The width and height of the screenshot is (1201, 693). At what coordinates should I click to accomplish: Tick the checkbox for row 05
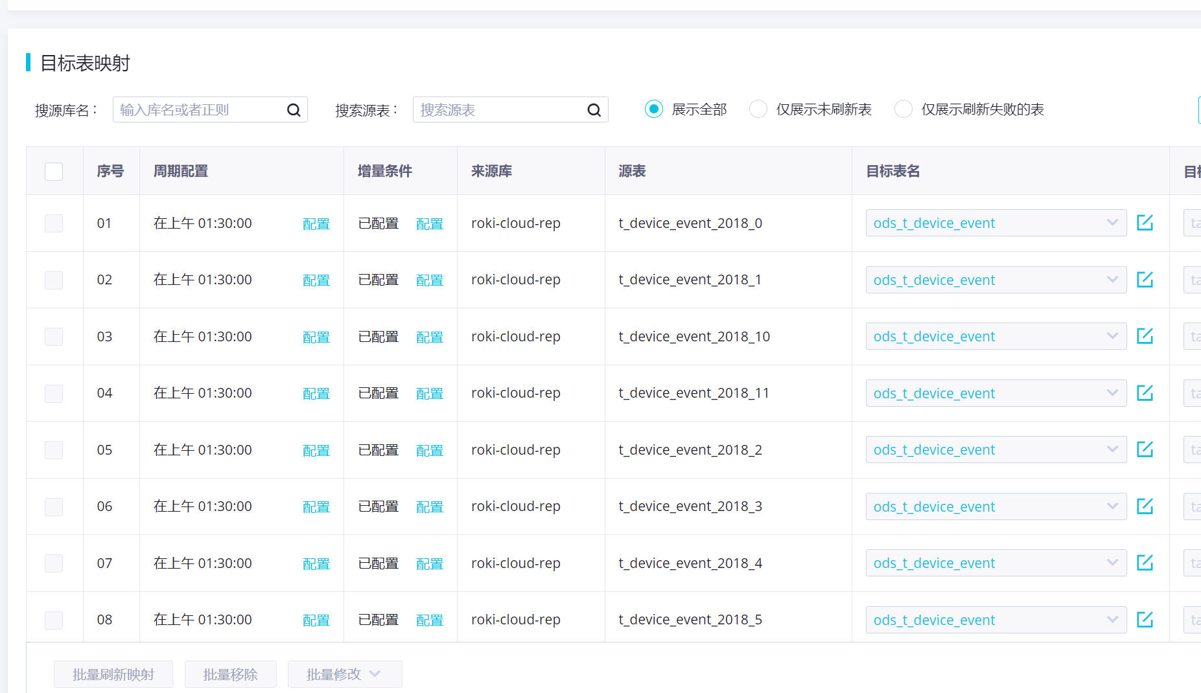pyautogui.click(x=54, y=450)
